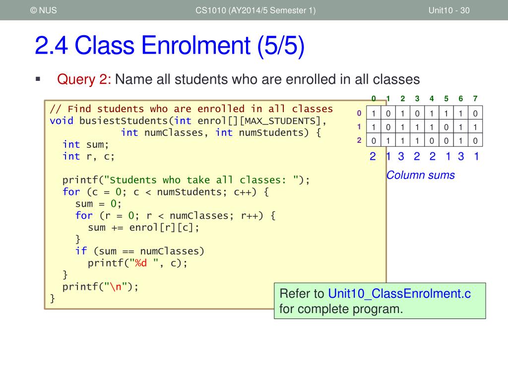Click the 'int numClasses, int numStudents) {' line
The height and width of the screenshot is (381, 508).
(221, 132)
